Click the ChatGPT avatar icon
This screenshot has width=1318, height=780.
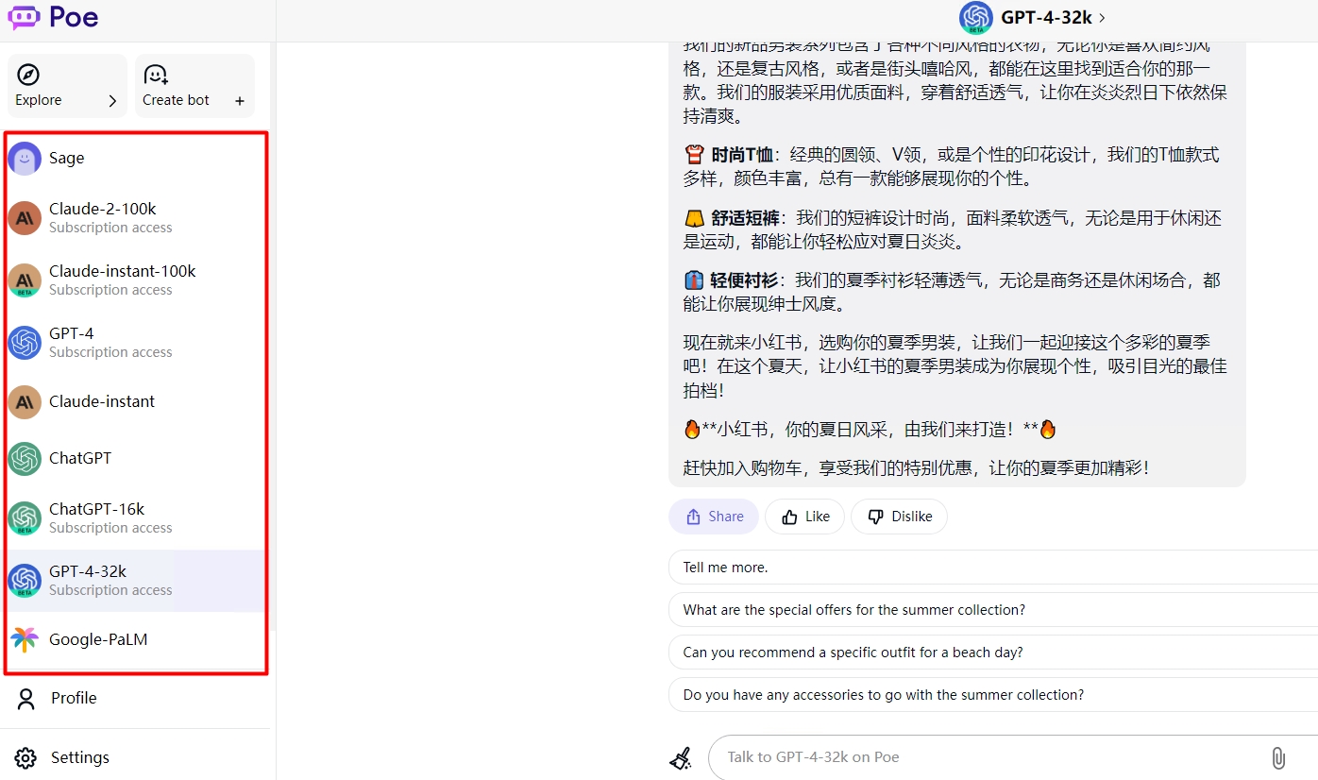click(25, 459)
